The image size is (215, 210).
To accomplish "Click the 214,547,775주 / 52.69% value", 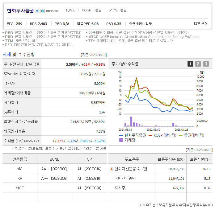I will [88, 122].
